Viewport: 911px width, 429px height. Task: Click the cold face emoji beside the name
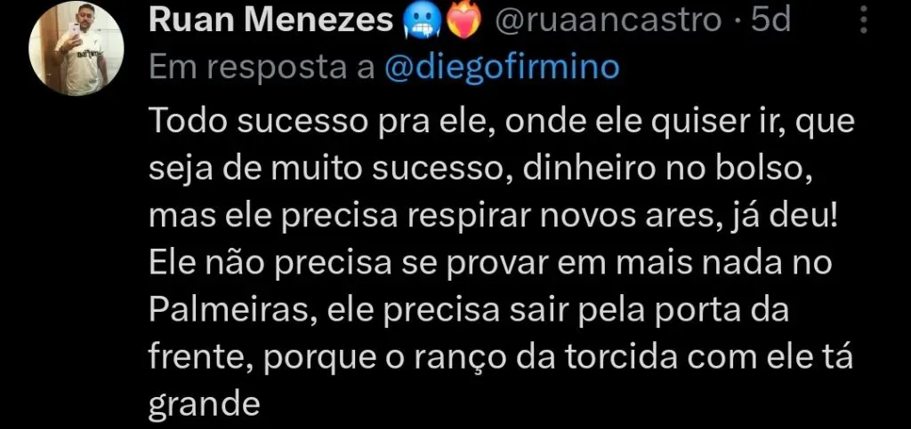coord(420,21)
